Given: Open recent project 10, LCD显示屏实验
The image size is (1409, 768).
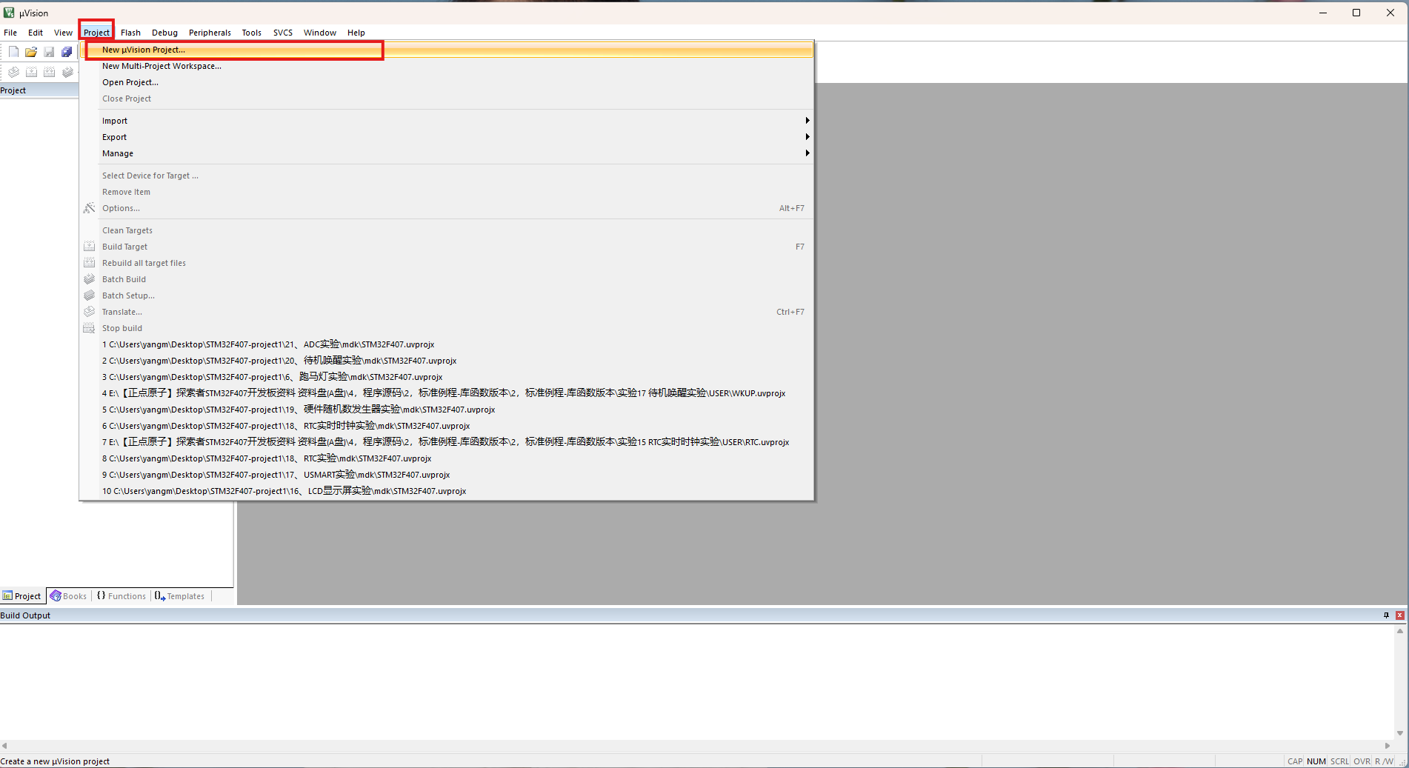Looking at the screenshot, I should point(447,491).
